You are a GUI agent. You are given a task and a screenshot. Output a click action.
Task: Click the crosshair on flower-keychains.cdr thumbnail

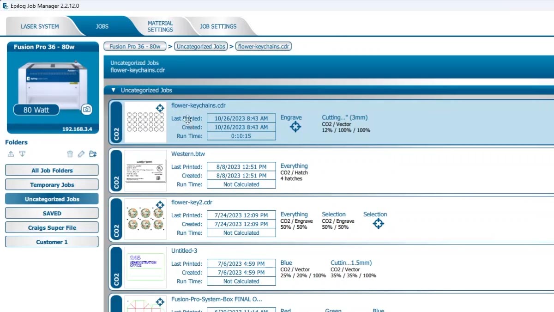(160, 108)
